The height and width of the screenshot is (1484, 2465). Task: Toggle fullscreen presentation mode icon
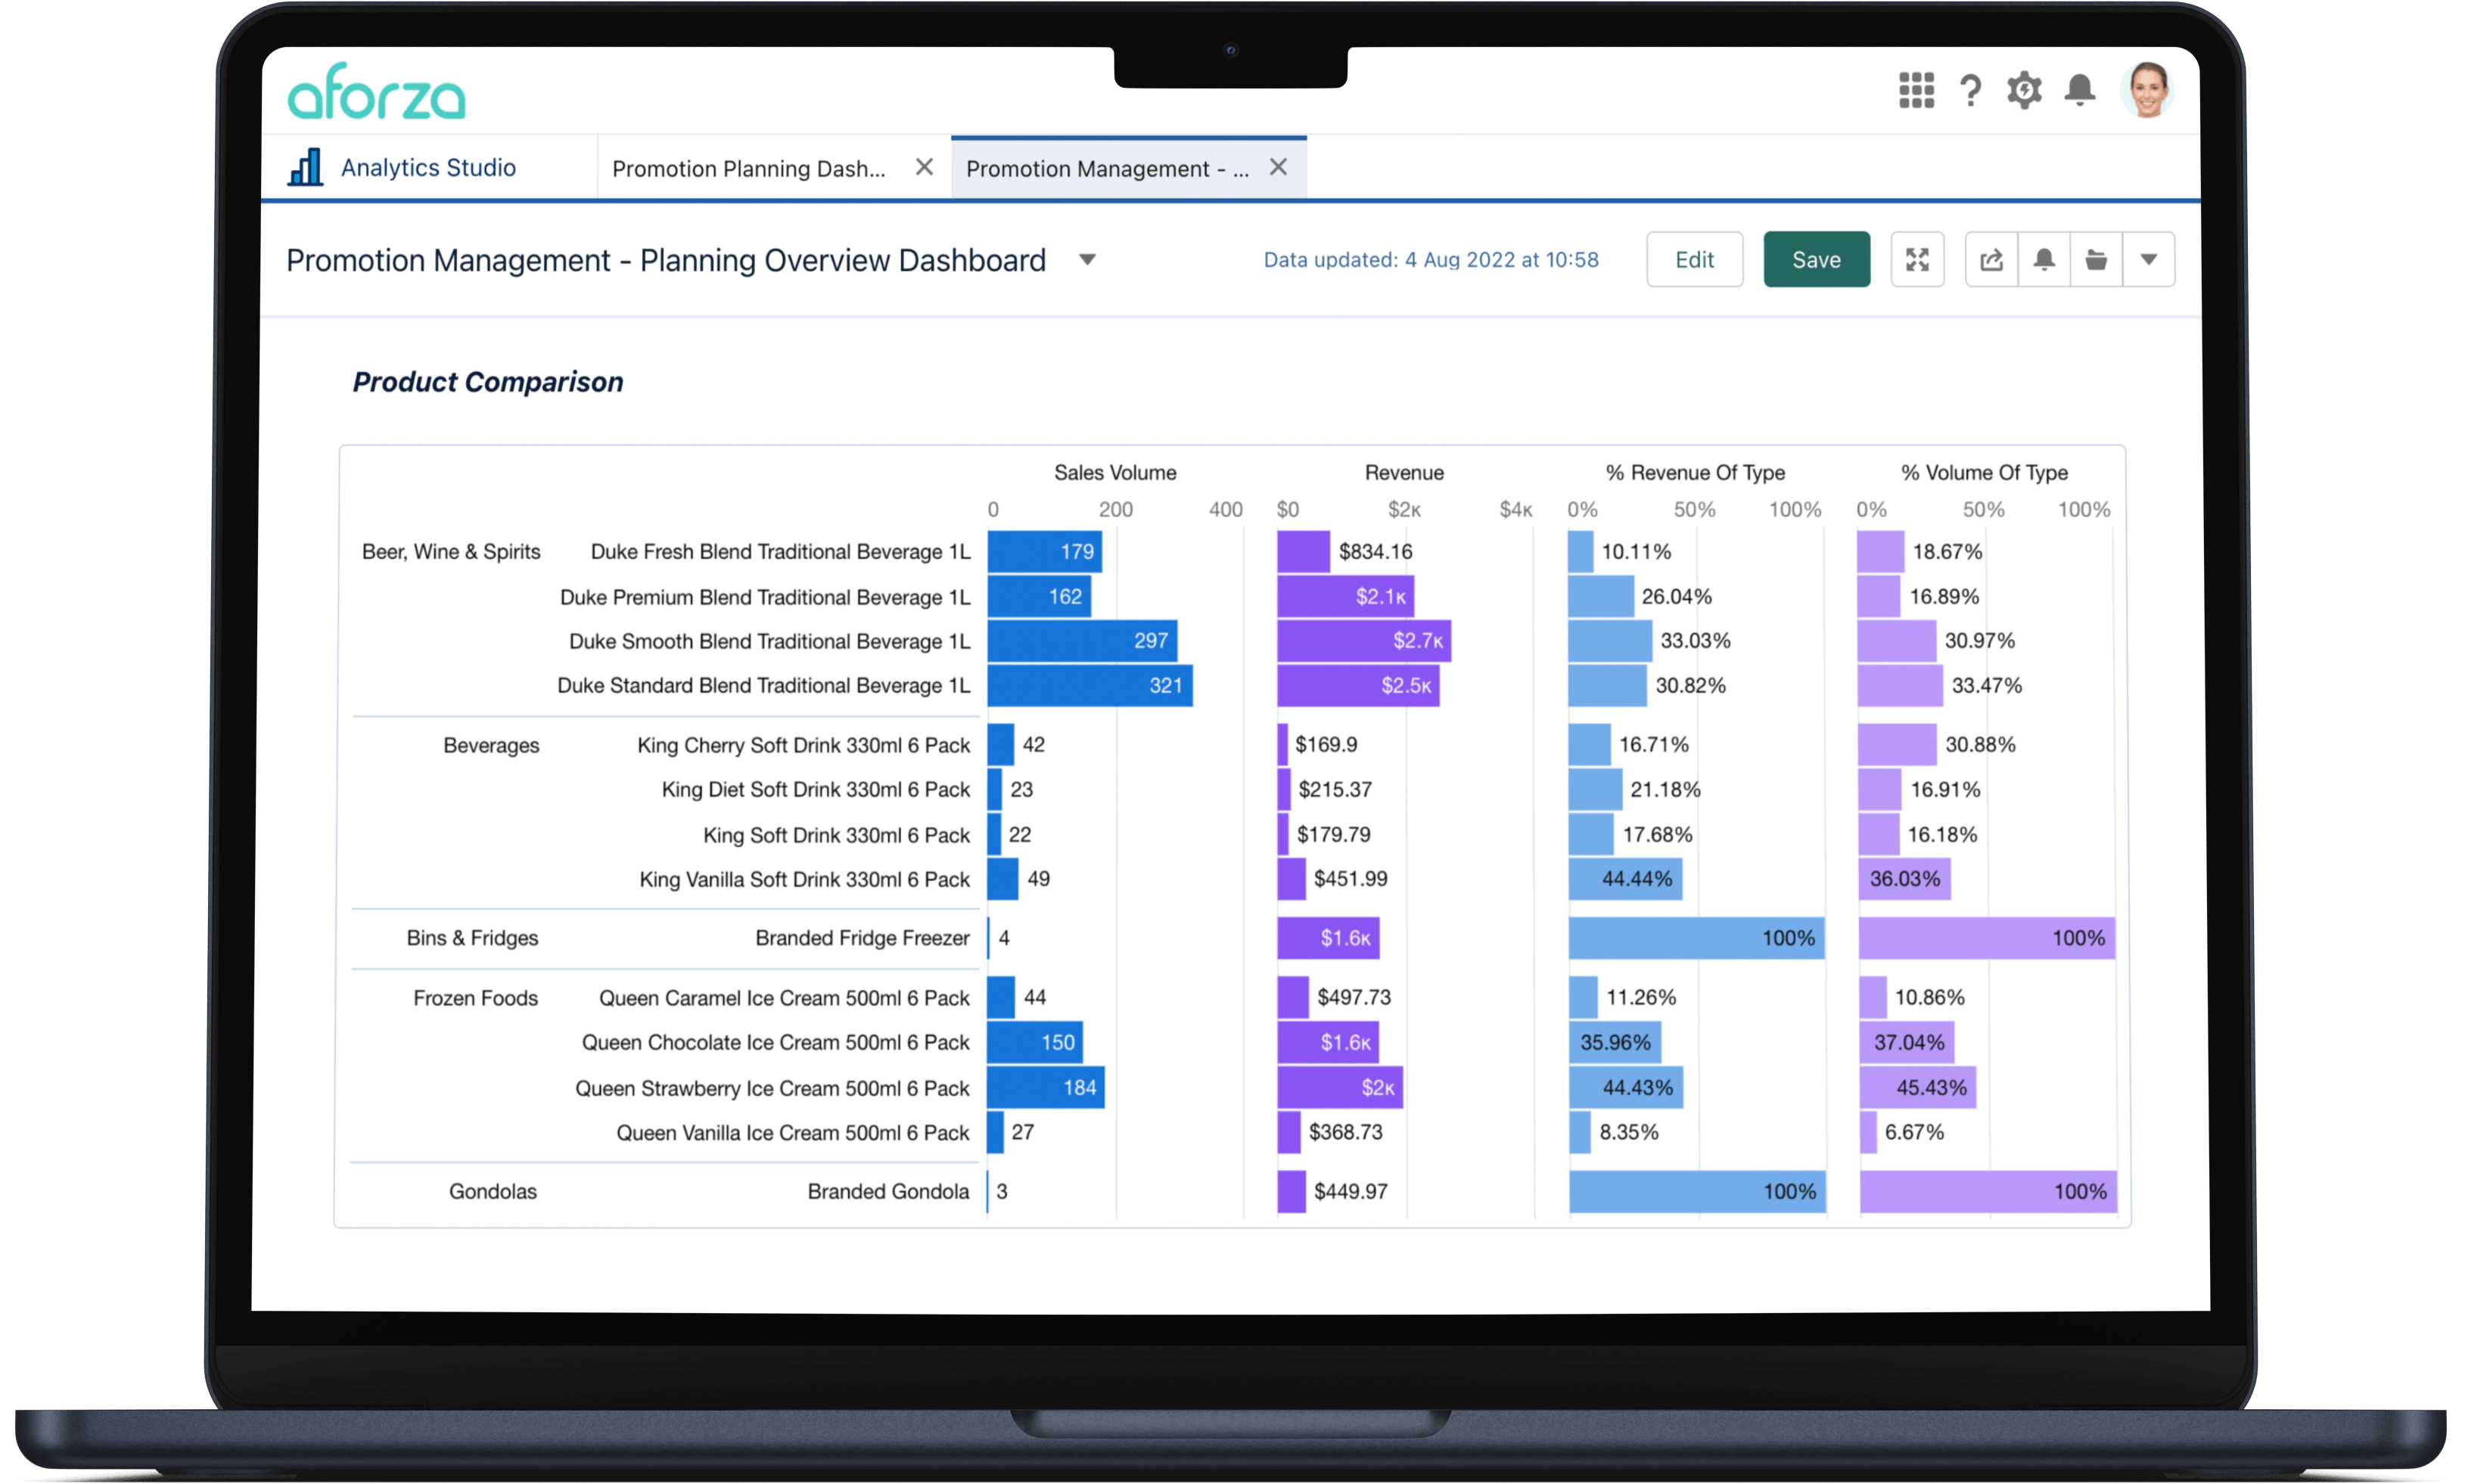point(1917,260)
